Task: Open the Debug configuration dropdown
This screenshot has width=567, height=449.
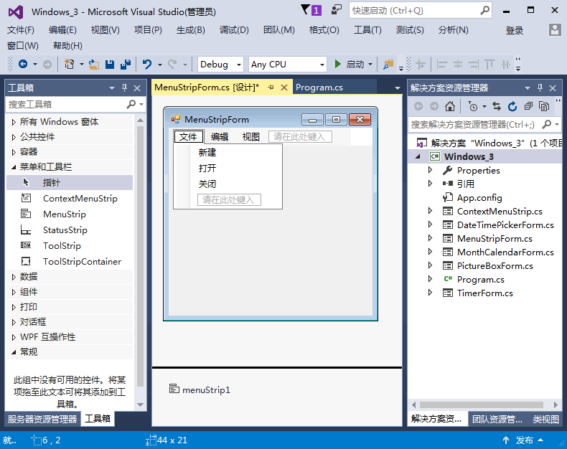Action: click(x=220, y=65)
